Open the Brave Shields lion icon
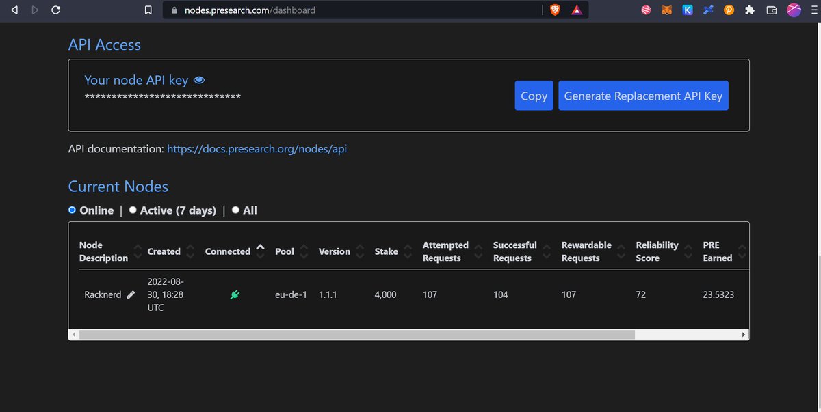Image resolution: width=821 pixels, height=412 pixels. click(x=555, y=10)
